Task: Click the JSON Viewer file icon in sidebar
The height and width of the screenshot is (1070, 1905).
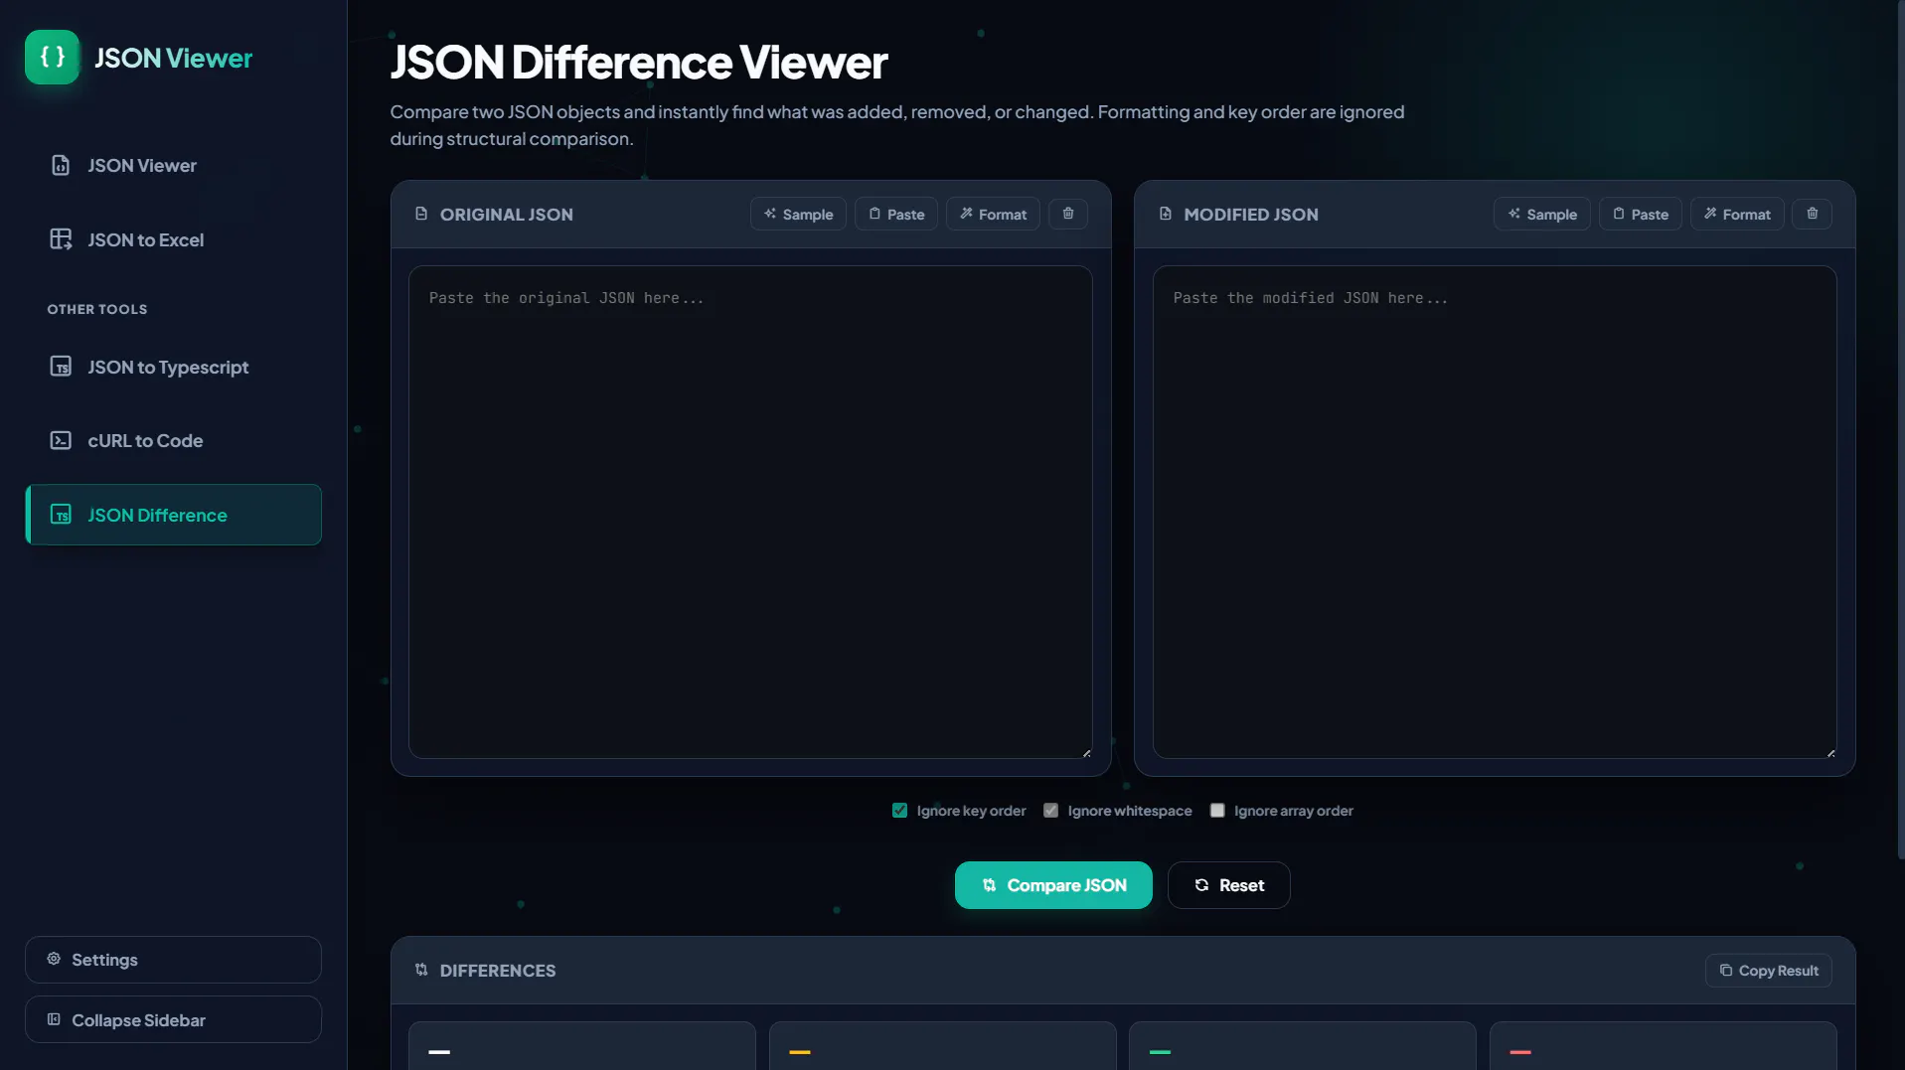Action: [61, 165]
